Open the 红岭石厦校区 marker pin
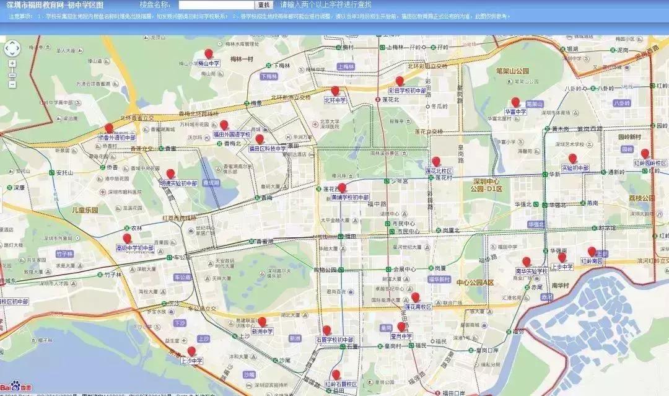 click(x=336, y=375)
